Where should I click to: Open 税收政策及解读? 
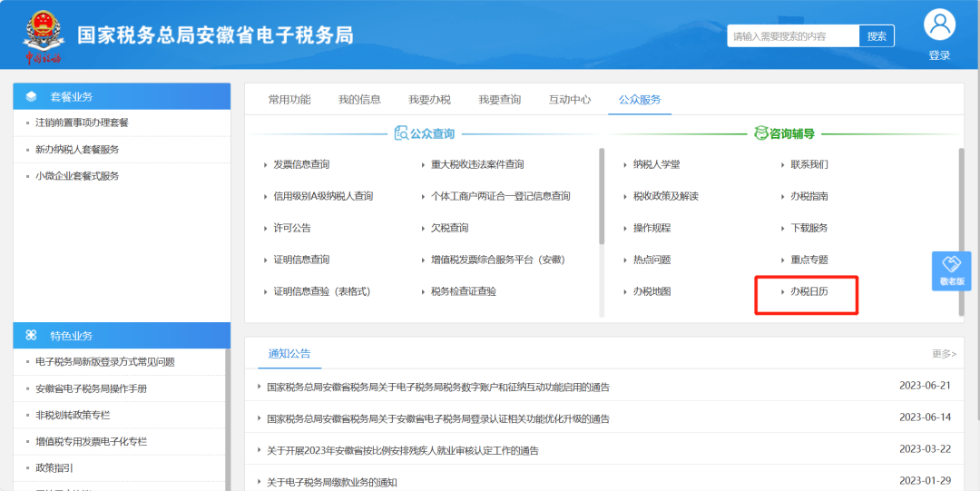click(665, 196)
